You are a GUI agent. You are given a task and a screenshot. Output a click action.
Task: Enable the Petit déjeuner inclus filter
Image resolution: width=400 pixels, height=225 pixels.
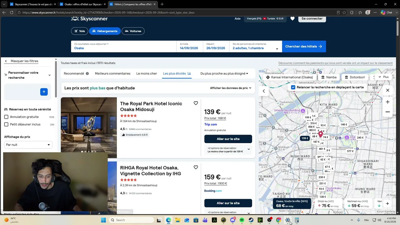6,124
